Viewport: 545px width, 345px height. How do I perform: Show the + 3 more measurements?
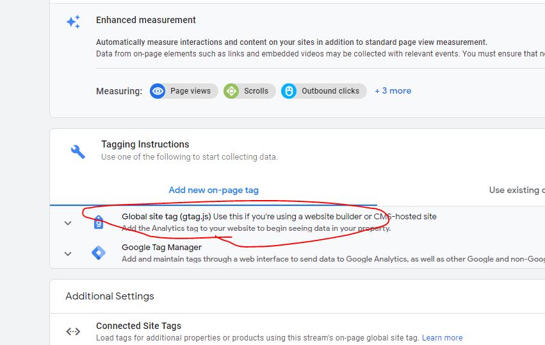(393, 91)
